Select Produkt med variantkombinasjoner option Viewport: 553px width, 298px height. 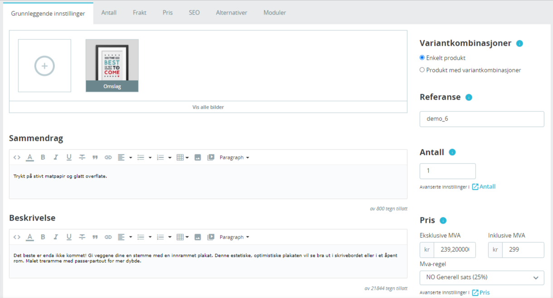pyautogui.click(x=422, y=70)
